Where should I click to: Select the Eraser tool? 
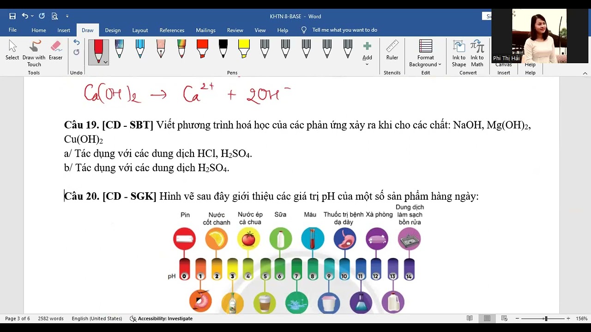click(x=55, y=51)
